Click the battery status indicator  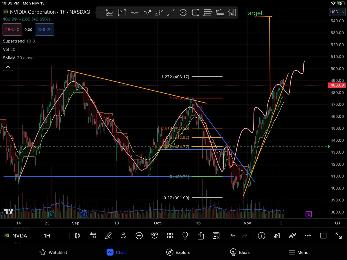point(341,3)
